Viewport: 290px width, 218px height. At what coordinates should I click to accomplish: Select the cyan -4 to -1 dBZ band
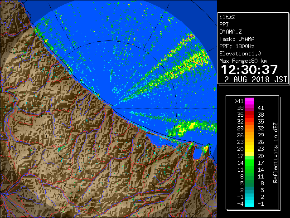click(x=249, y=204)
